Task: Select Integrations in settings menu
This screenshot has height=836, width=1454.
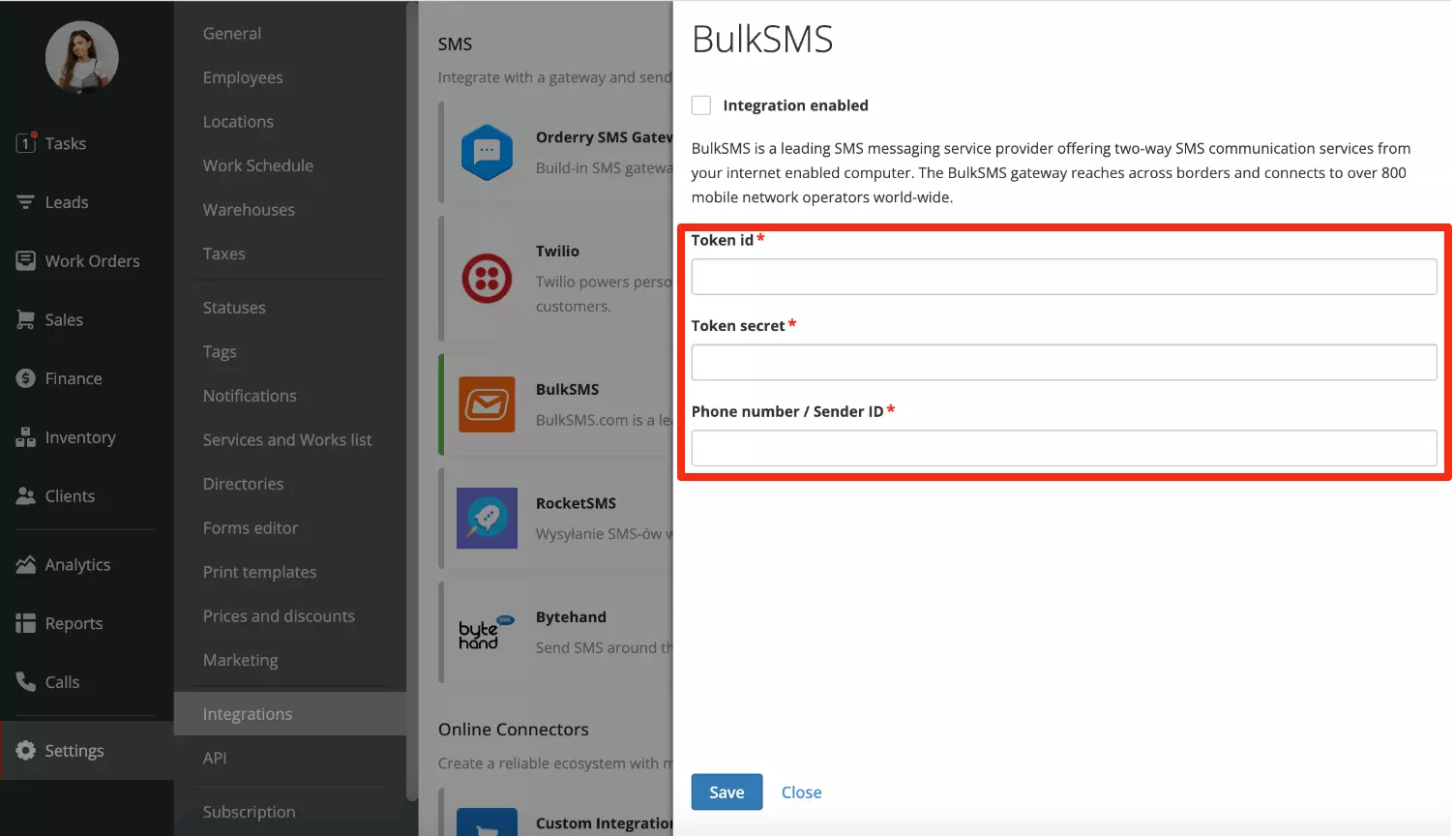Action: (248, 714)
